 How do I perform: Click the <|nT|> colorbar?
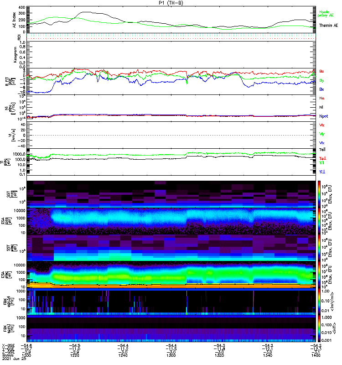point(320,328)
